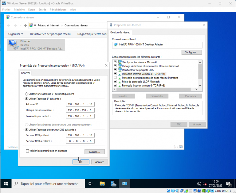The image size is (236, 193).
Task: Uncheck 'Planificateur de paquets QoS'
Action: click(115, 70)
